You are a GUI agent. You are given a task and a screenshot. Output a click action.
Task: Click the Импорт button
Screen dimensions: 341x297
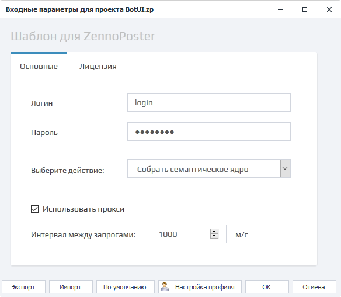(x=71, y=287)
